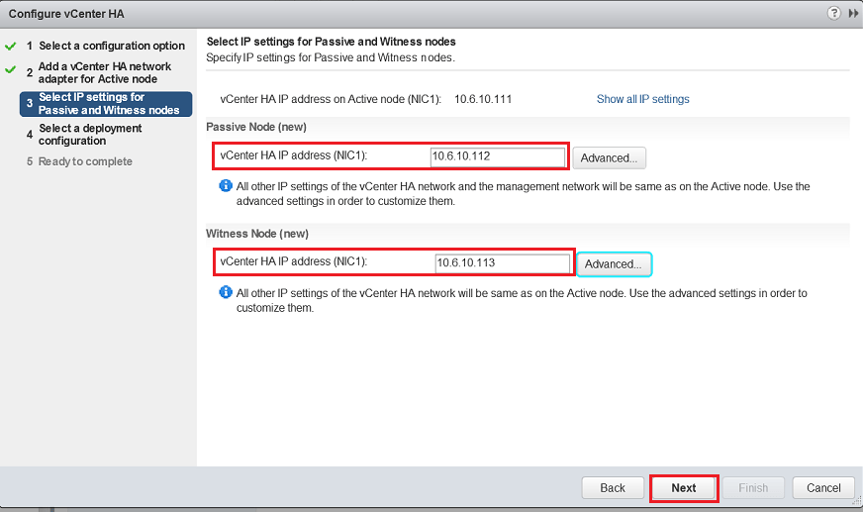Click the green checkmark beside step 2
This screenshot has width=863, height=512.
pos(11,70)
